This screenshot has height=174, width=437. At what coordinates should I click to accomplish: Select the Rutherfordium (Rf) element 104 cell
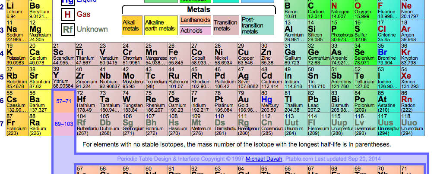(87, 125)
